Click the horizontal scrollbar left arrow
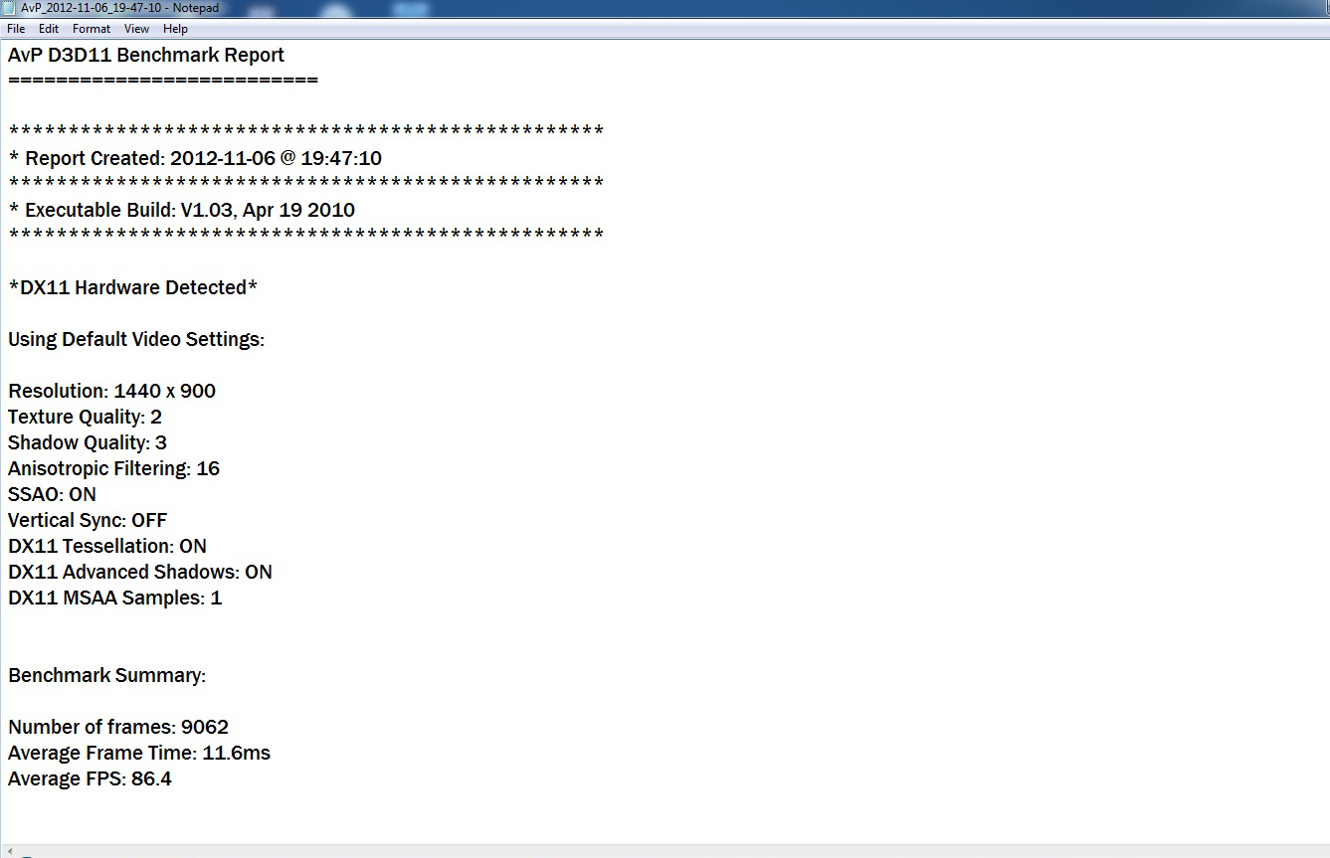 9,852
